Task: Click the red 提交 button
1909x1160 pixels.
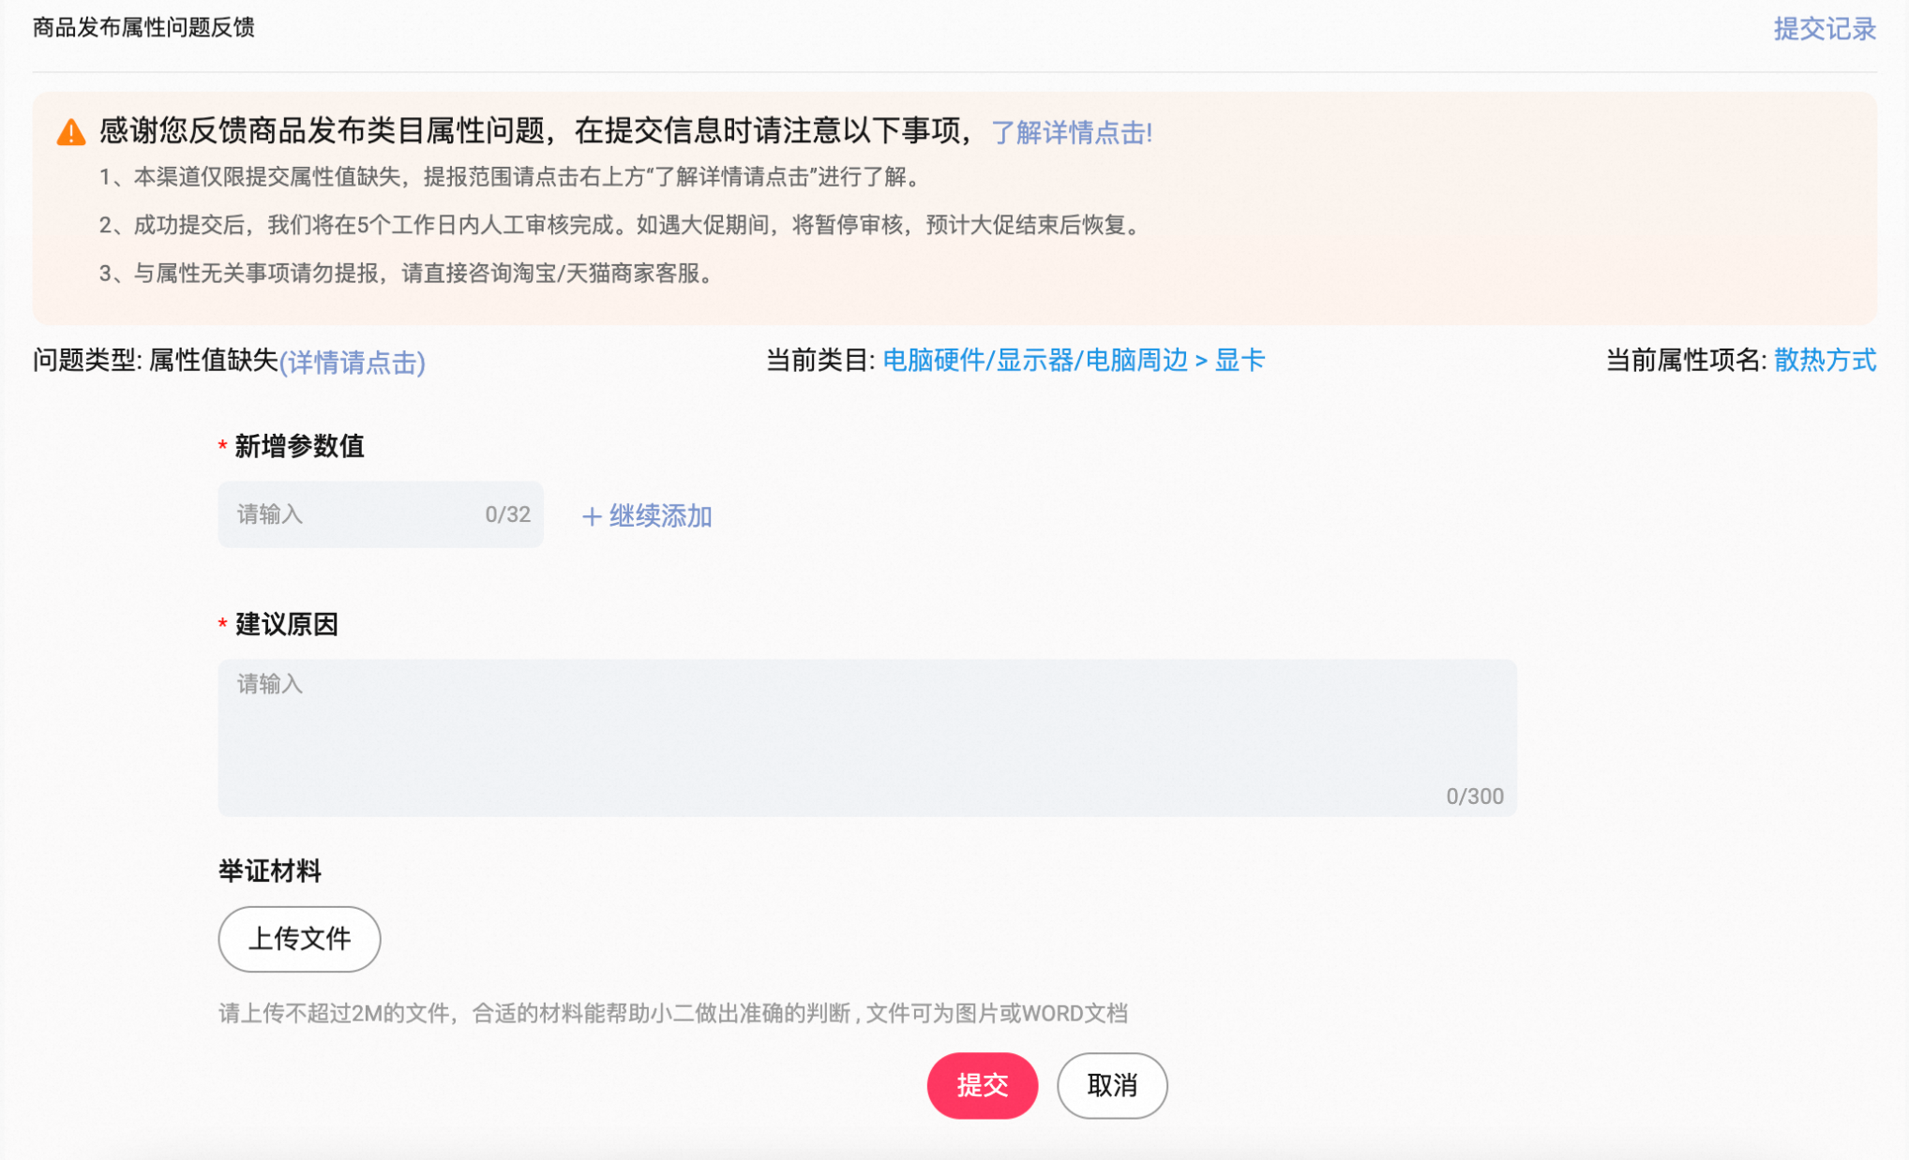Action: pos(982,1085)
